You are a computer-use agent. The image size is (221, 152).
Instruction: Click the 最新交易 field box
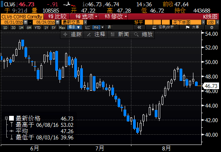click(73, 22)
